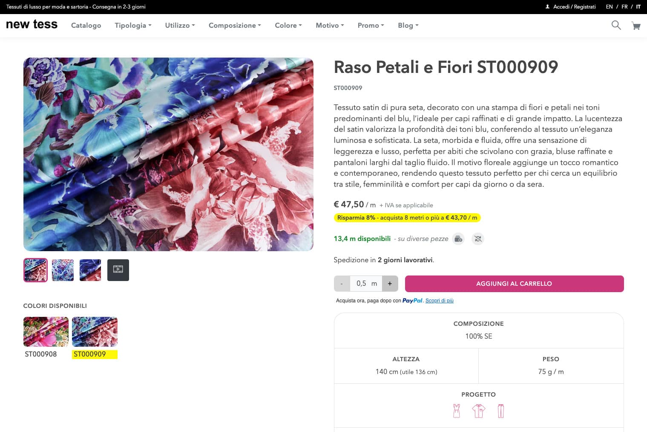Click the AGGIUNGI AL CARRELLO button

(514, 284)
